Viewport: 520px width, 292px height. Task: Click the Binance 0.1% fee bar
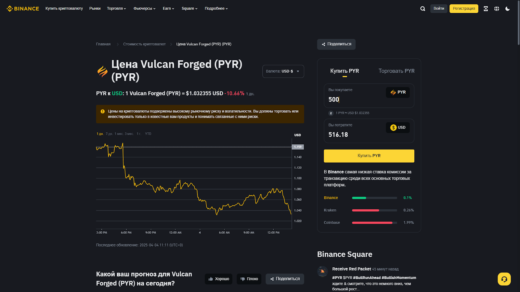pos(374,198)
